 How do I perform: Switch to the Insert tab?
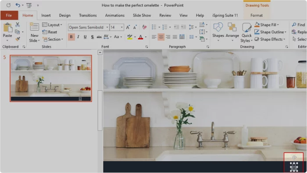pos(46,15)
